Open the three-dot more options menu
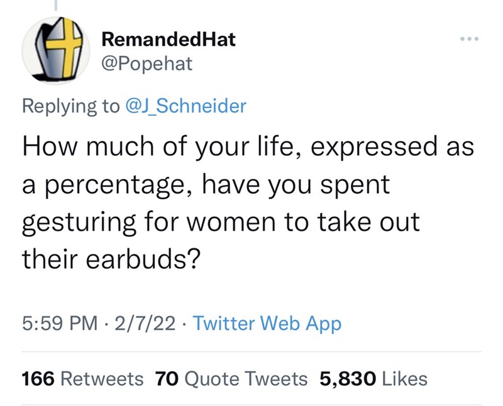 pos(468,39)
